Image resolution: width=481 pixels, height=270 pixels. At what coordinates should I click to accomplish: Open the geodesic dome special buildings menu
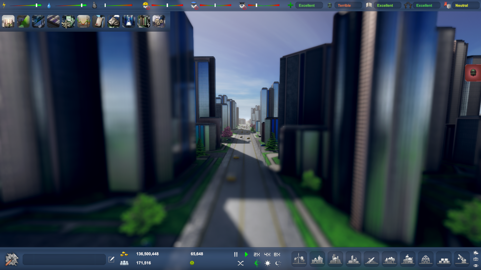426,259
